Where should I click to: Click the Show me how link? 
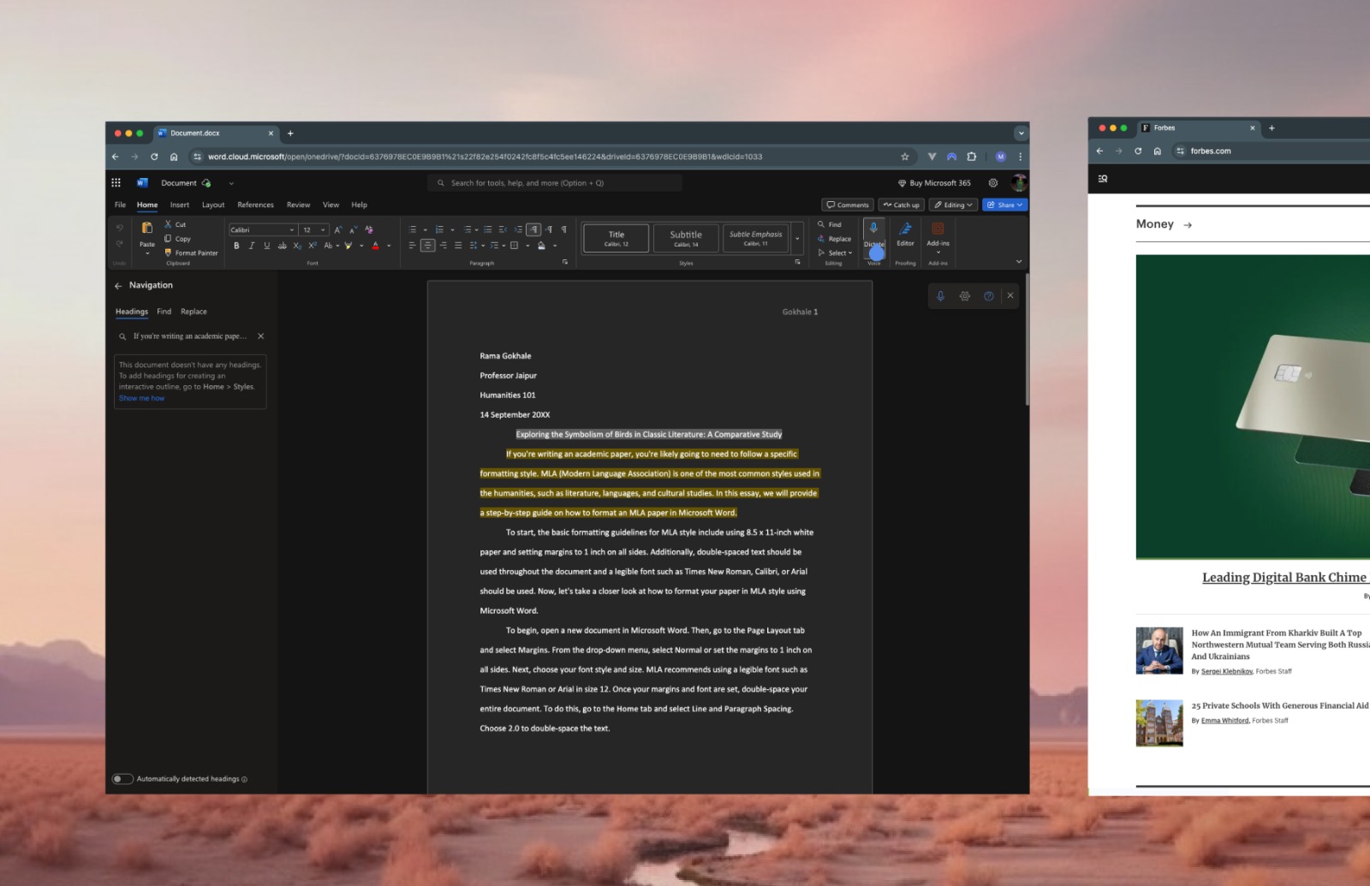(141, 398)
